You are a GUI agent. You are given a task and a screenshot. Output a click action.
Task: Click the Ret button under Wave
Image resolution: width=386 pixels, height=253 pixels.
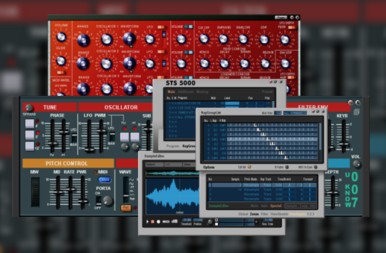125,208
